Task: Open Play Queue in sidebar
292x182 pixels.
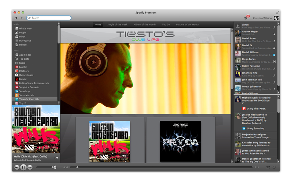Action: 25,41
